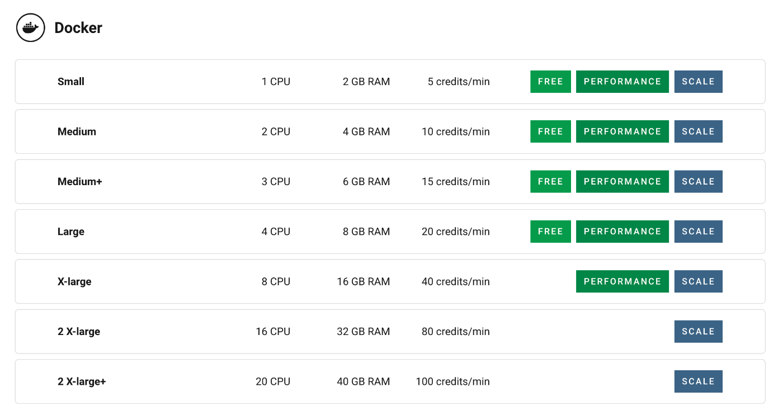The height and width of the screenshot is (415, 783).
Task: Click the Docker whale icon
Action: [30, 27]
